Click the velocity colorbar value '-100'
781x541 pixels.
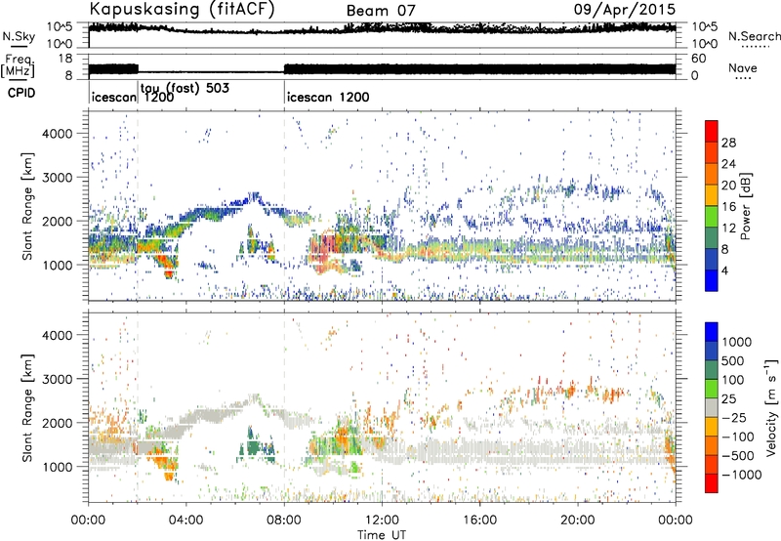point(738,437)
